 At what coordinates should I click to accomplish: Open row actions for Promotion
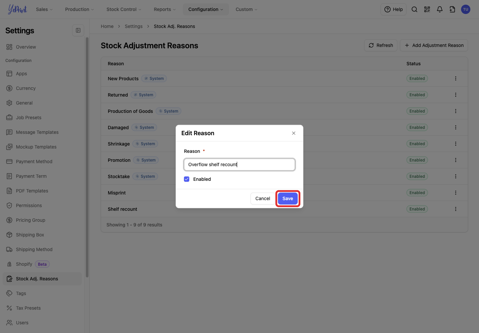456,160
